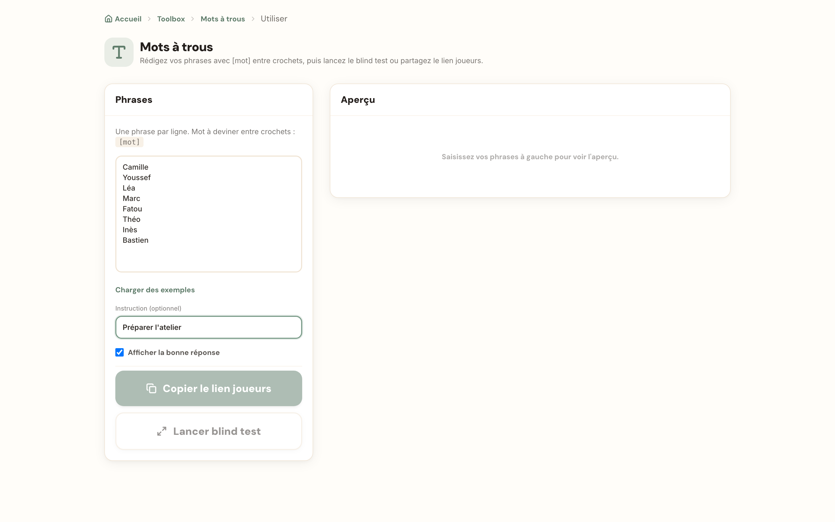Click the Instruction (optionnel) label

[x=148, y=308]
